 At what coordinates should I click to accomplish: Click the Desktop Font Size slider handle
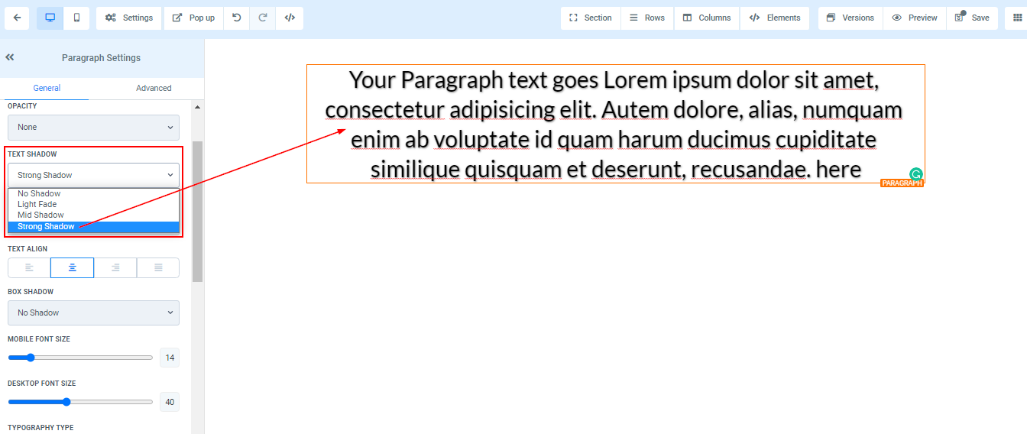[66, 402]
